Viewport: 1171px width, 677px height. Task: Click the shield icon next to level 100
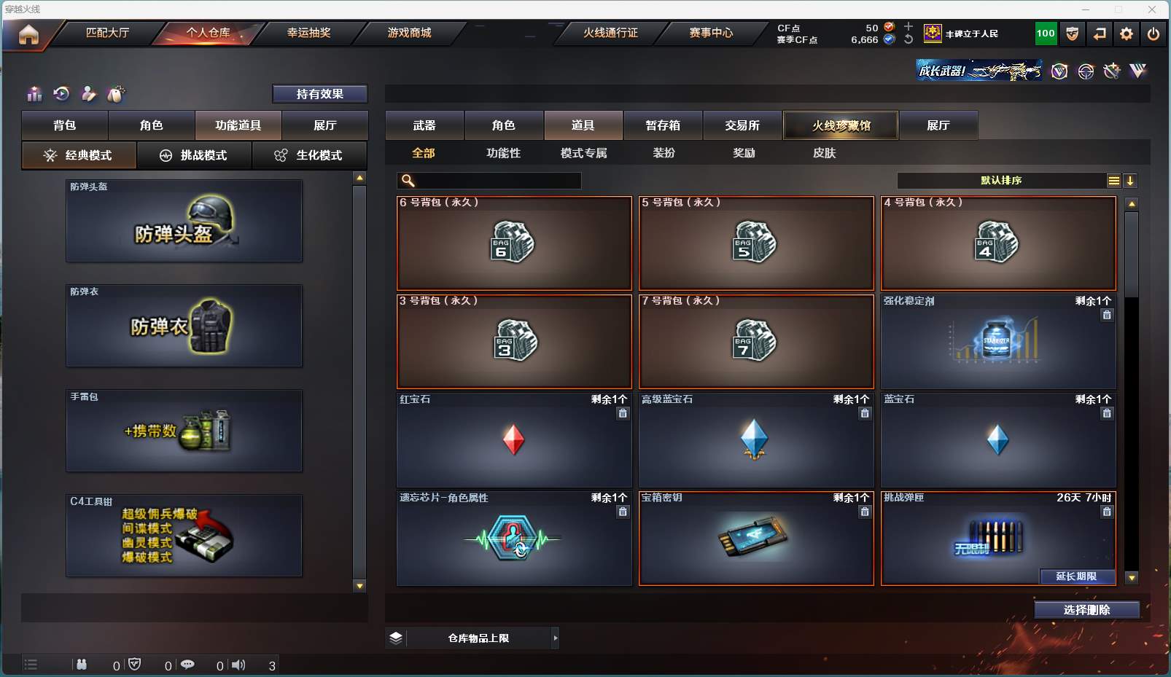tap(1073, 34)
